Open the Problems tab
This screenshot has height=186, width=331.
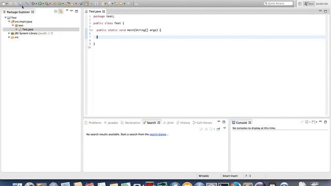click(93, 123)
